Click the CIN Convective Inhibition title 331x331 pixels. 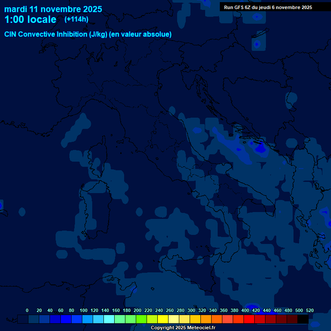click(x=88, y=34)
